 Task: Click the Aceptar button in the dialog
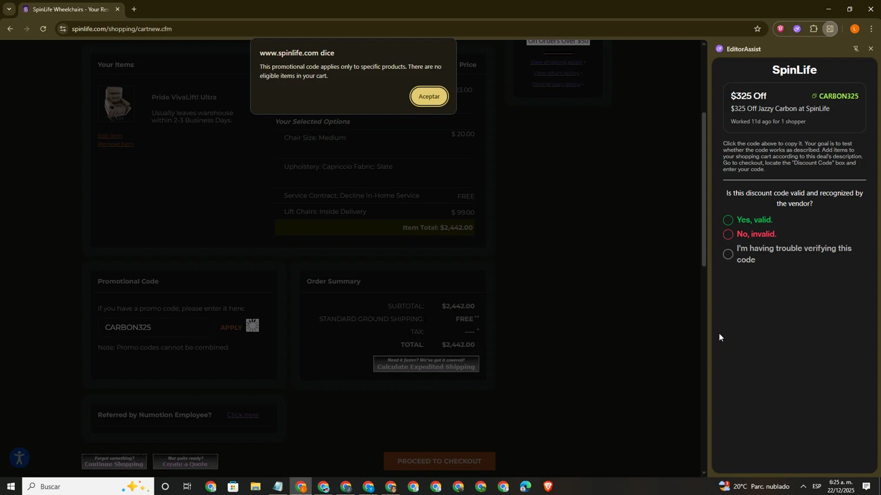click(429, 96)
